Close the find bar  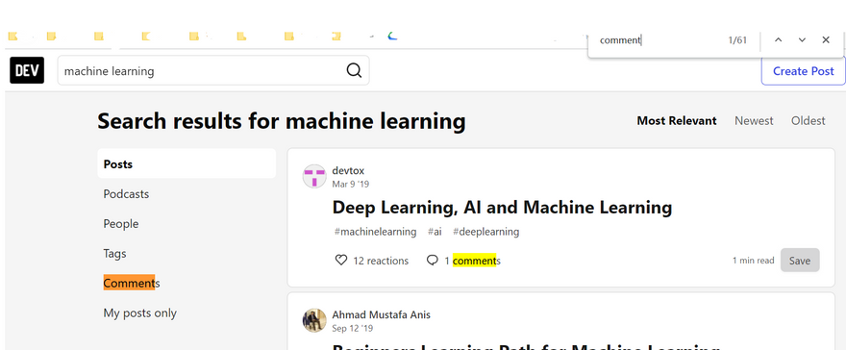(826, 40)
